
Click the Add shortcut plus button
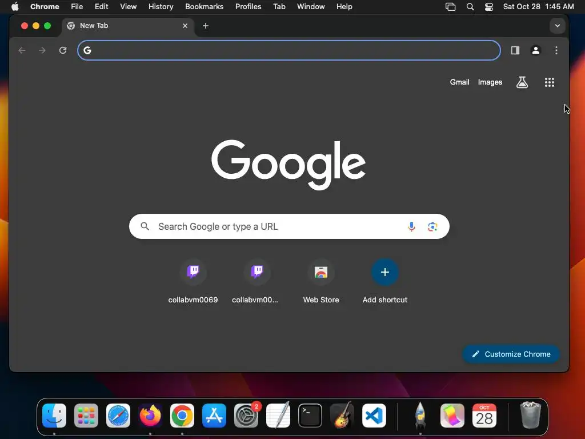point(385,272)
